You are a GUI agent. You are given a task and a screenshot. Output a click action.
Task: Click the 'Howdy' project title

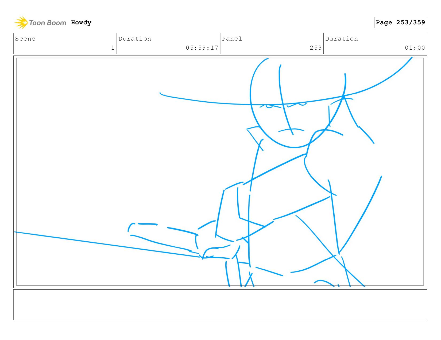click(x=81, y=22)
